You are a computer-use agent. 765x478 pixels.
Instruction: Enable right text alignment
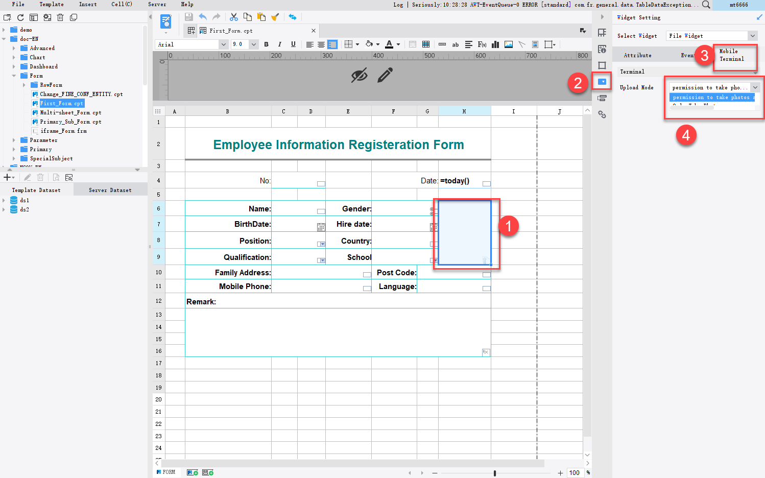click(332, 44)
